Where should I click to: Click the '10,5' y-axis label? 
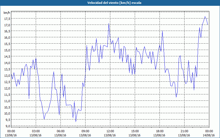point(7,107)
